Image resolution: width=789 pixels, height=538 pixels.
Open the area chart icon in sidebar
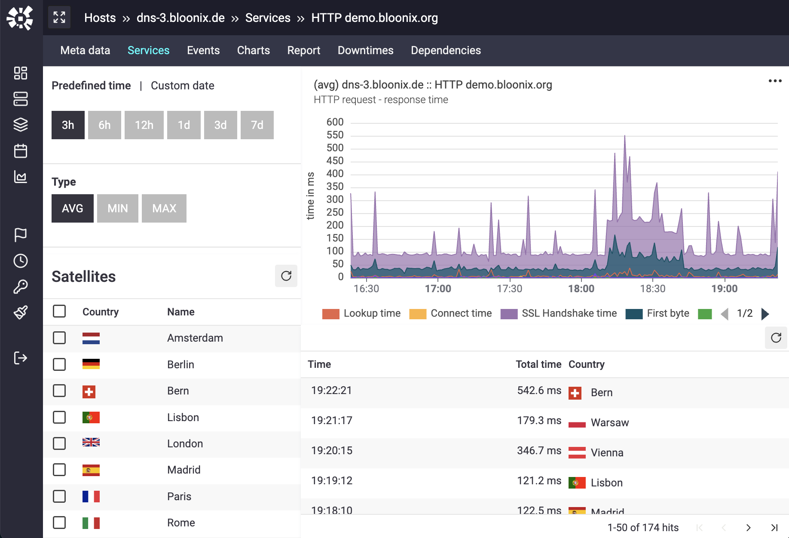click(21, 177)
